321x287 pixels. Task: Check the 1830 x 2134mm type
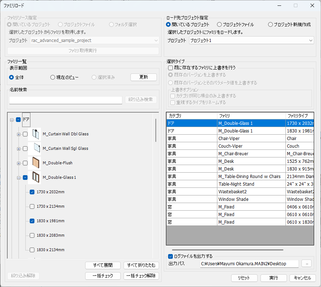point(32,250)
